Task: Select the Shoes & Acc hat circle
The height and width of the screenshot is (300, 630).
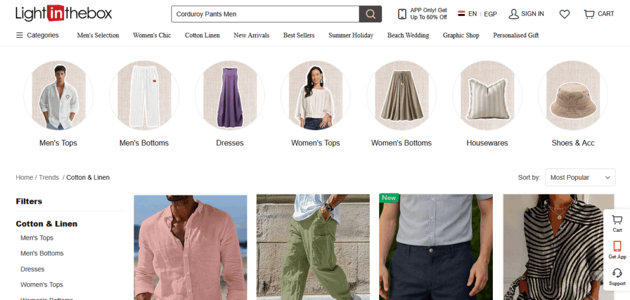Action: coord(573,96)
